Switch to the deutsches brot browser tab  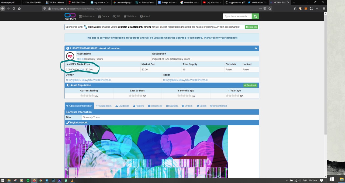coord(189,2)
